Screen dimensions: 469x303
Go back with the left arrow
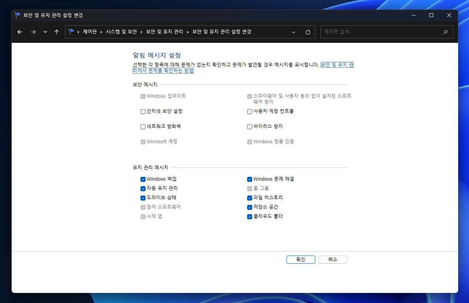pyautogui.click(x=20, y=32)
